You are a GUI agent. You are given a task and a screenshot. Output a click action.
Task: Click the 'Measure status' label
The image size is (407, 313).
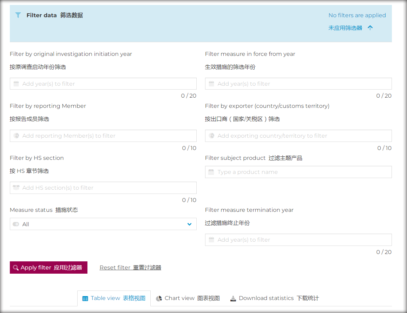tap(31, 210)
